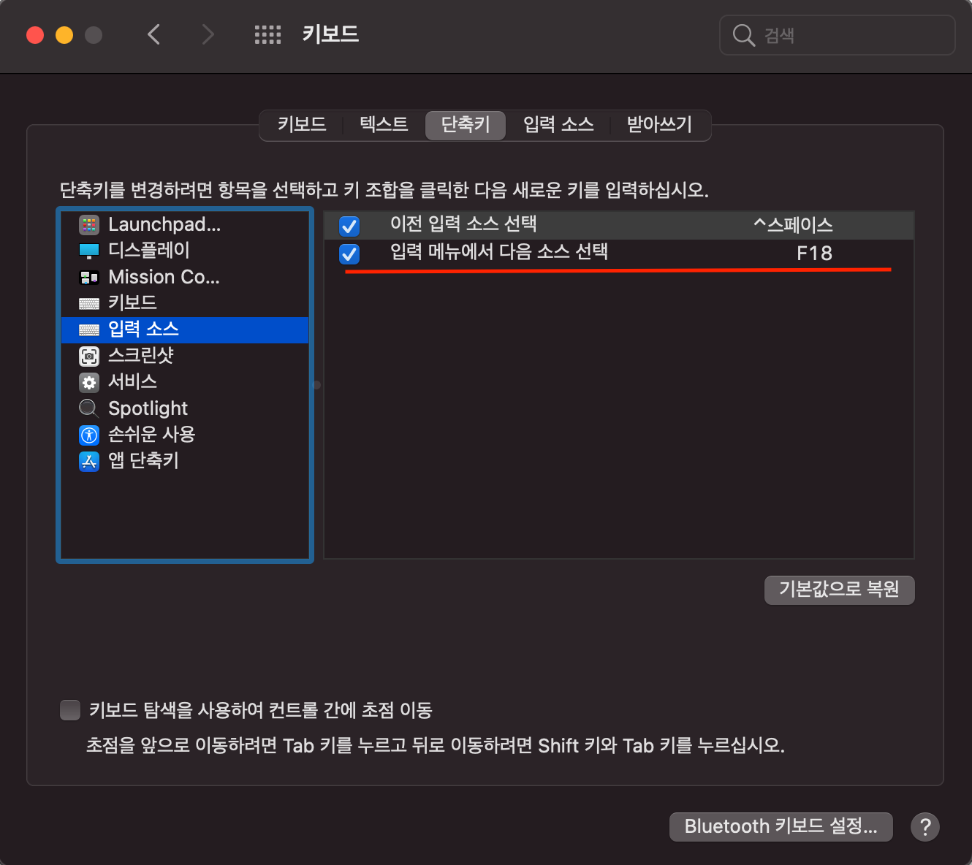This screenshot has height=865, width=972.
Task: Select the 스크린샷 text label
Action: pyautogui.click(x=141, y=356)
